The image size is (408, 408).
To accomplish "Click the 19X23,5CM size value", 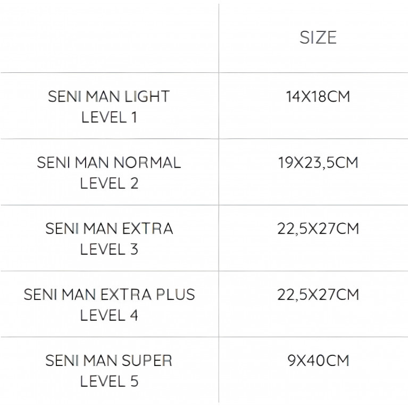I will [x=318, y=162].
